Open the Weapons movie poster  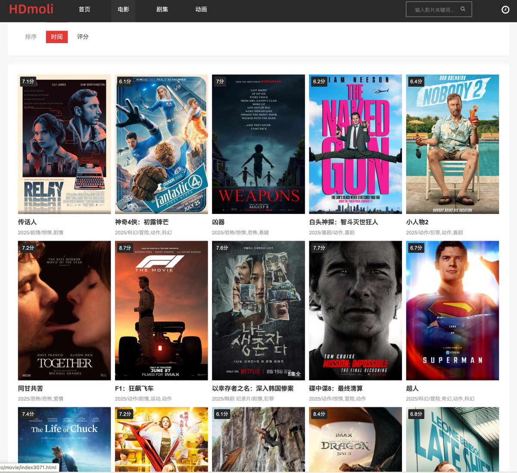pos(258,144)
